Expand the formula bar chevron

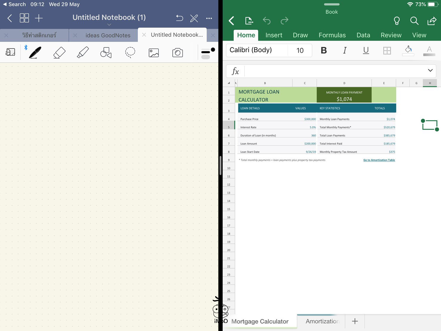430,71
